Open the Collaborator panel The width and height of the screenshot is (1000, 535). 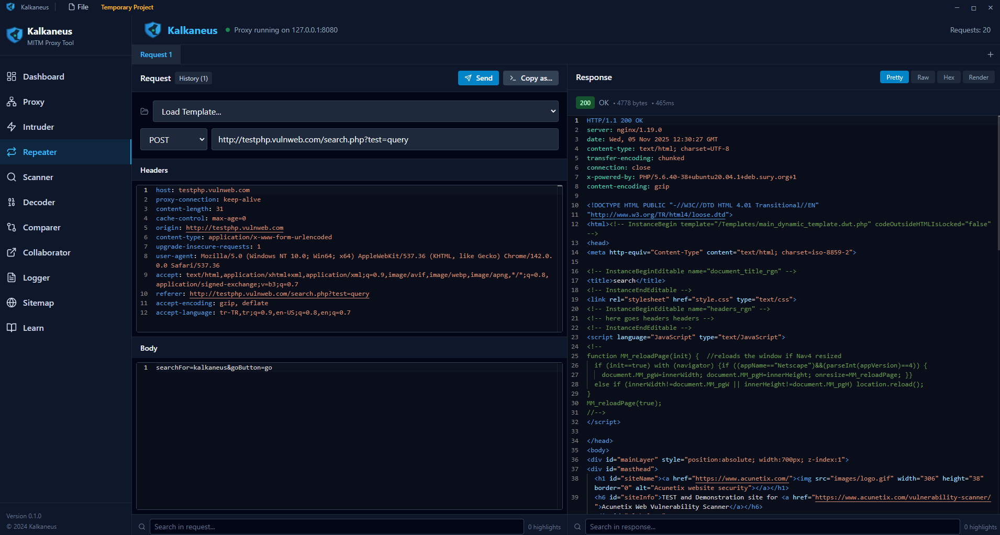coord(46,252)
